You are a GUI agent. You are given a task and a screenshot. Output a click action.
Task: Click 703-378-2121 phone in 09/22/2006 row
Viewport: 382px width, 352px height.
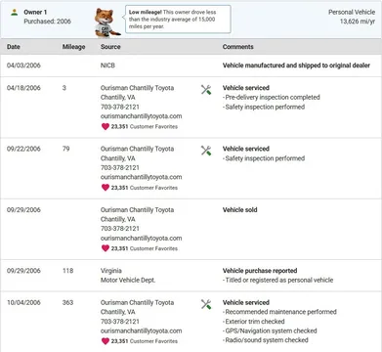(x=120, y=168)
